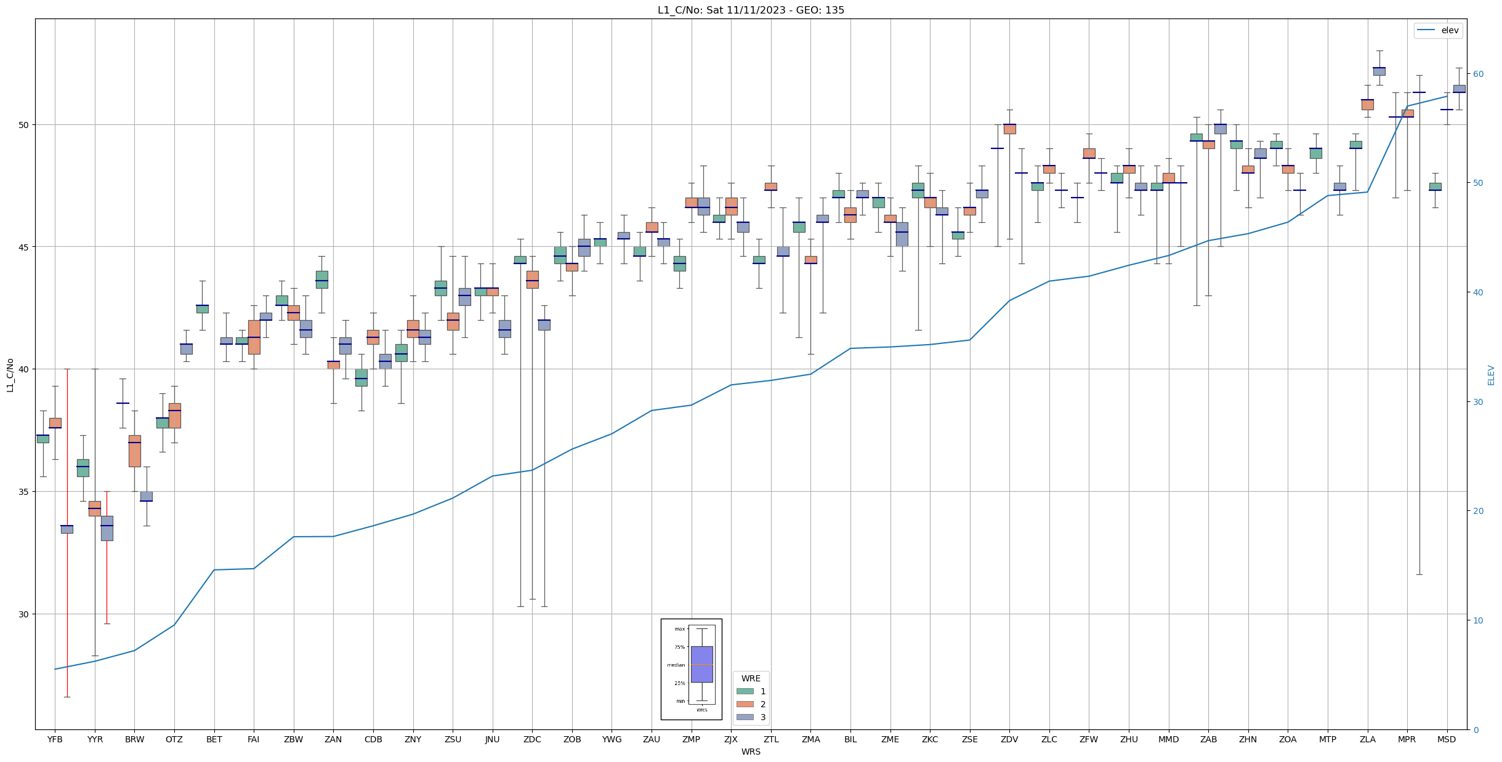Click the left y-axis tick '45'
This screenshot has height=762, width=1502.
pyautogui.click(x=25, y=247)
